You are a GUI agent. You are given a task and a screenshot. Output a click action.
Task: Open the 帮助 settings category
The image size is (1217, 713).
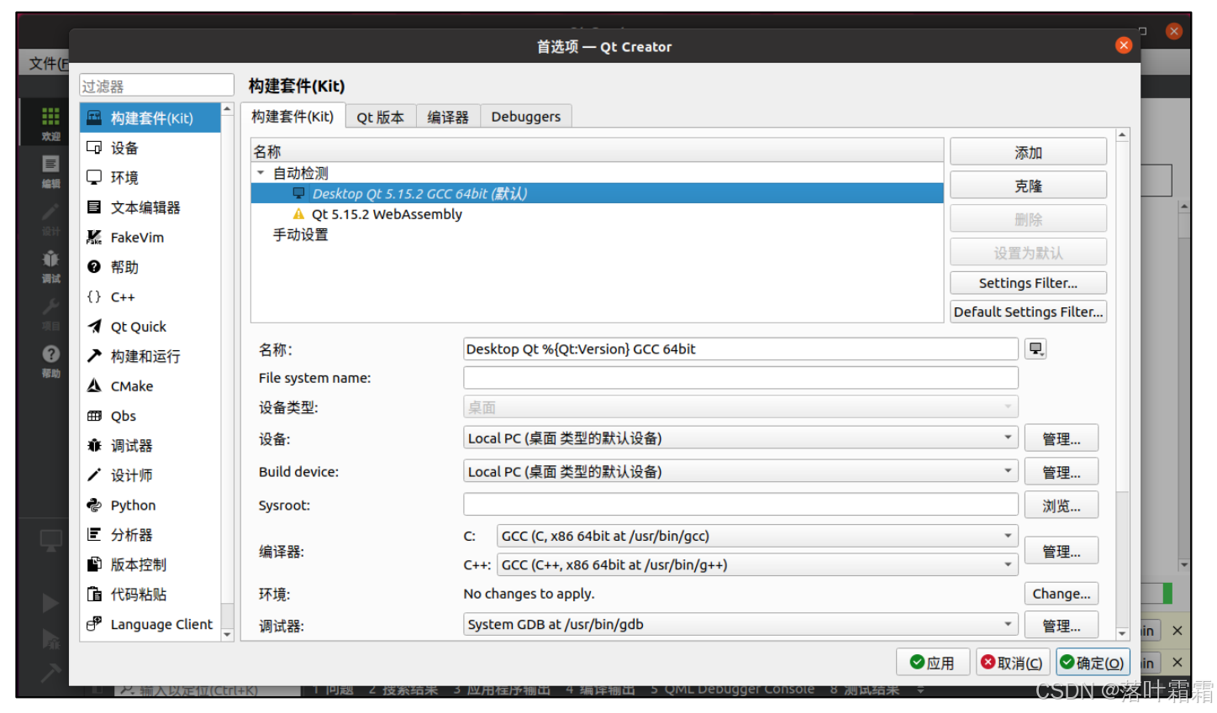tap(150, 267)
